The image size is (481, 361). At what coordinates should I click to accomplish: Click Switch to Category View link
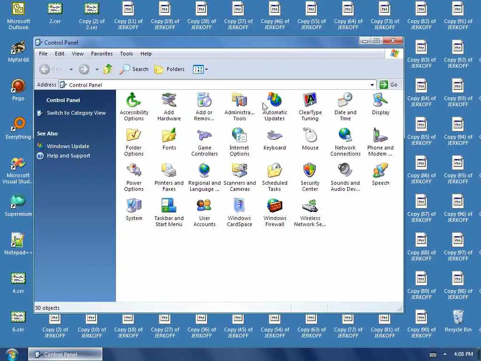click(76, 113)
